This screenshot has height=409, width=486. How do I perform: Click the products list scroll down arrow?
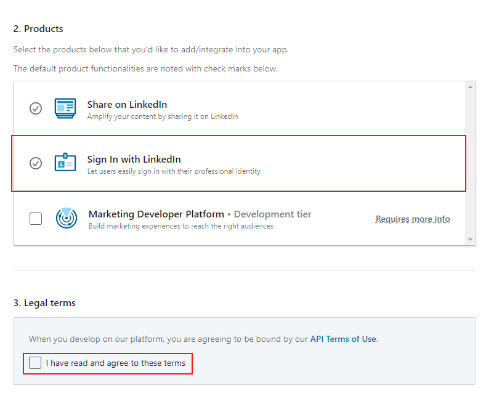point(470,240)
